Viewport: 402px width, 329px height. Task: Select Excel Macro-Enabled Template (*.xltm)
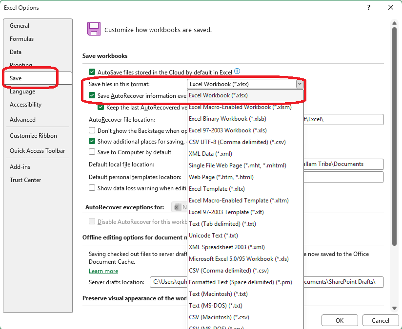pos(245,201)
